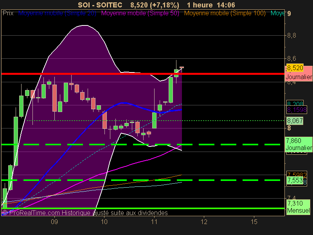Select the 8,067 dotted-line price tag

click(x=295, y=121)
